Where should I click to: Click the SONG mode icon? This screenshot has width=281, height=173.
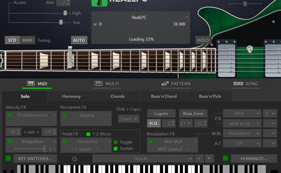click(238, 84)
